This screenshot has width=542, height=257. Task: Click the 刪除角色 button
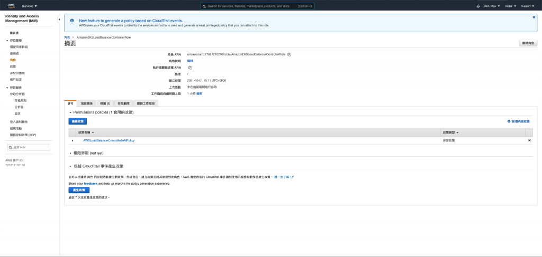528,43
